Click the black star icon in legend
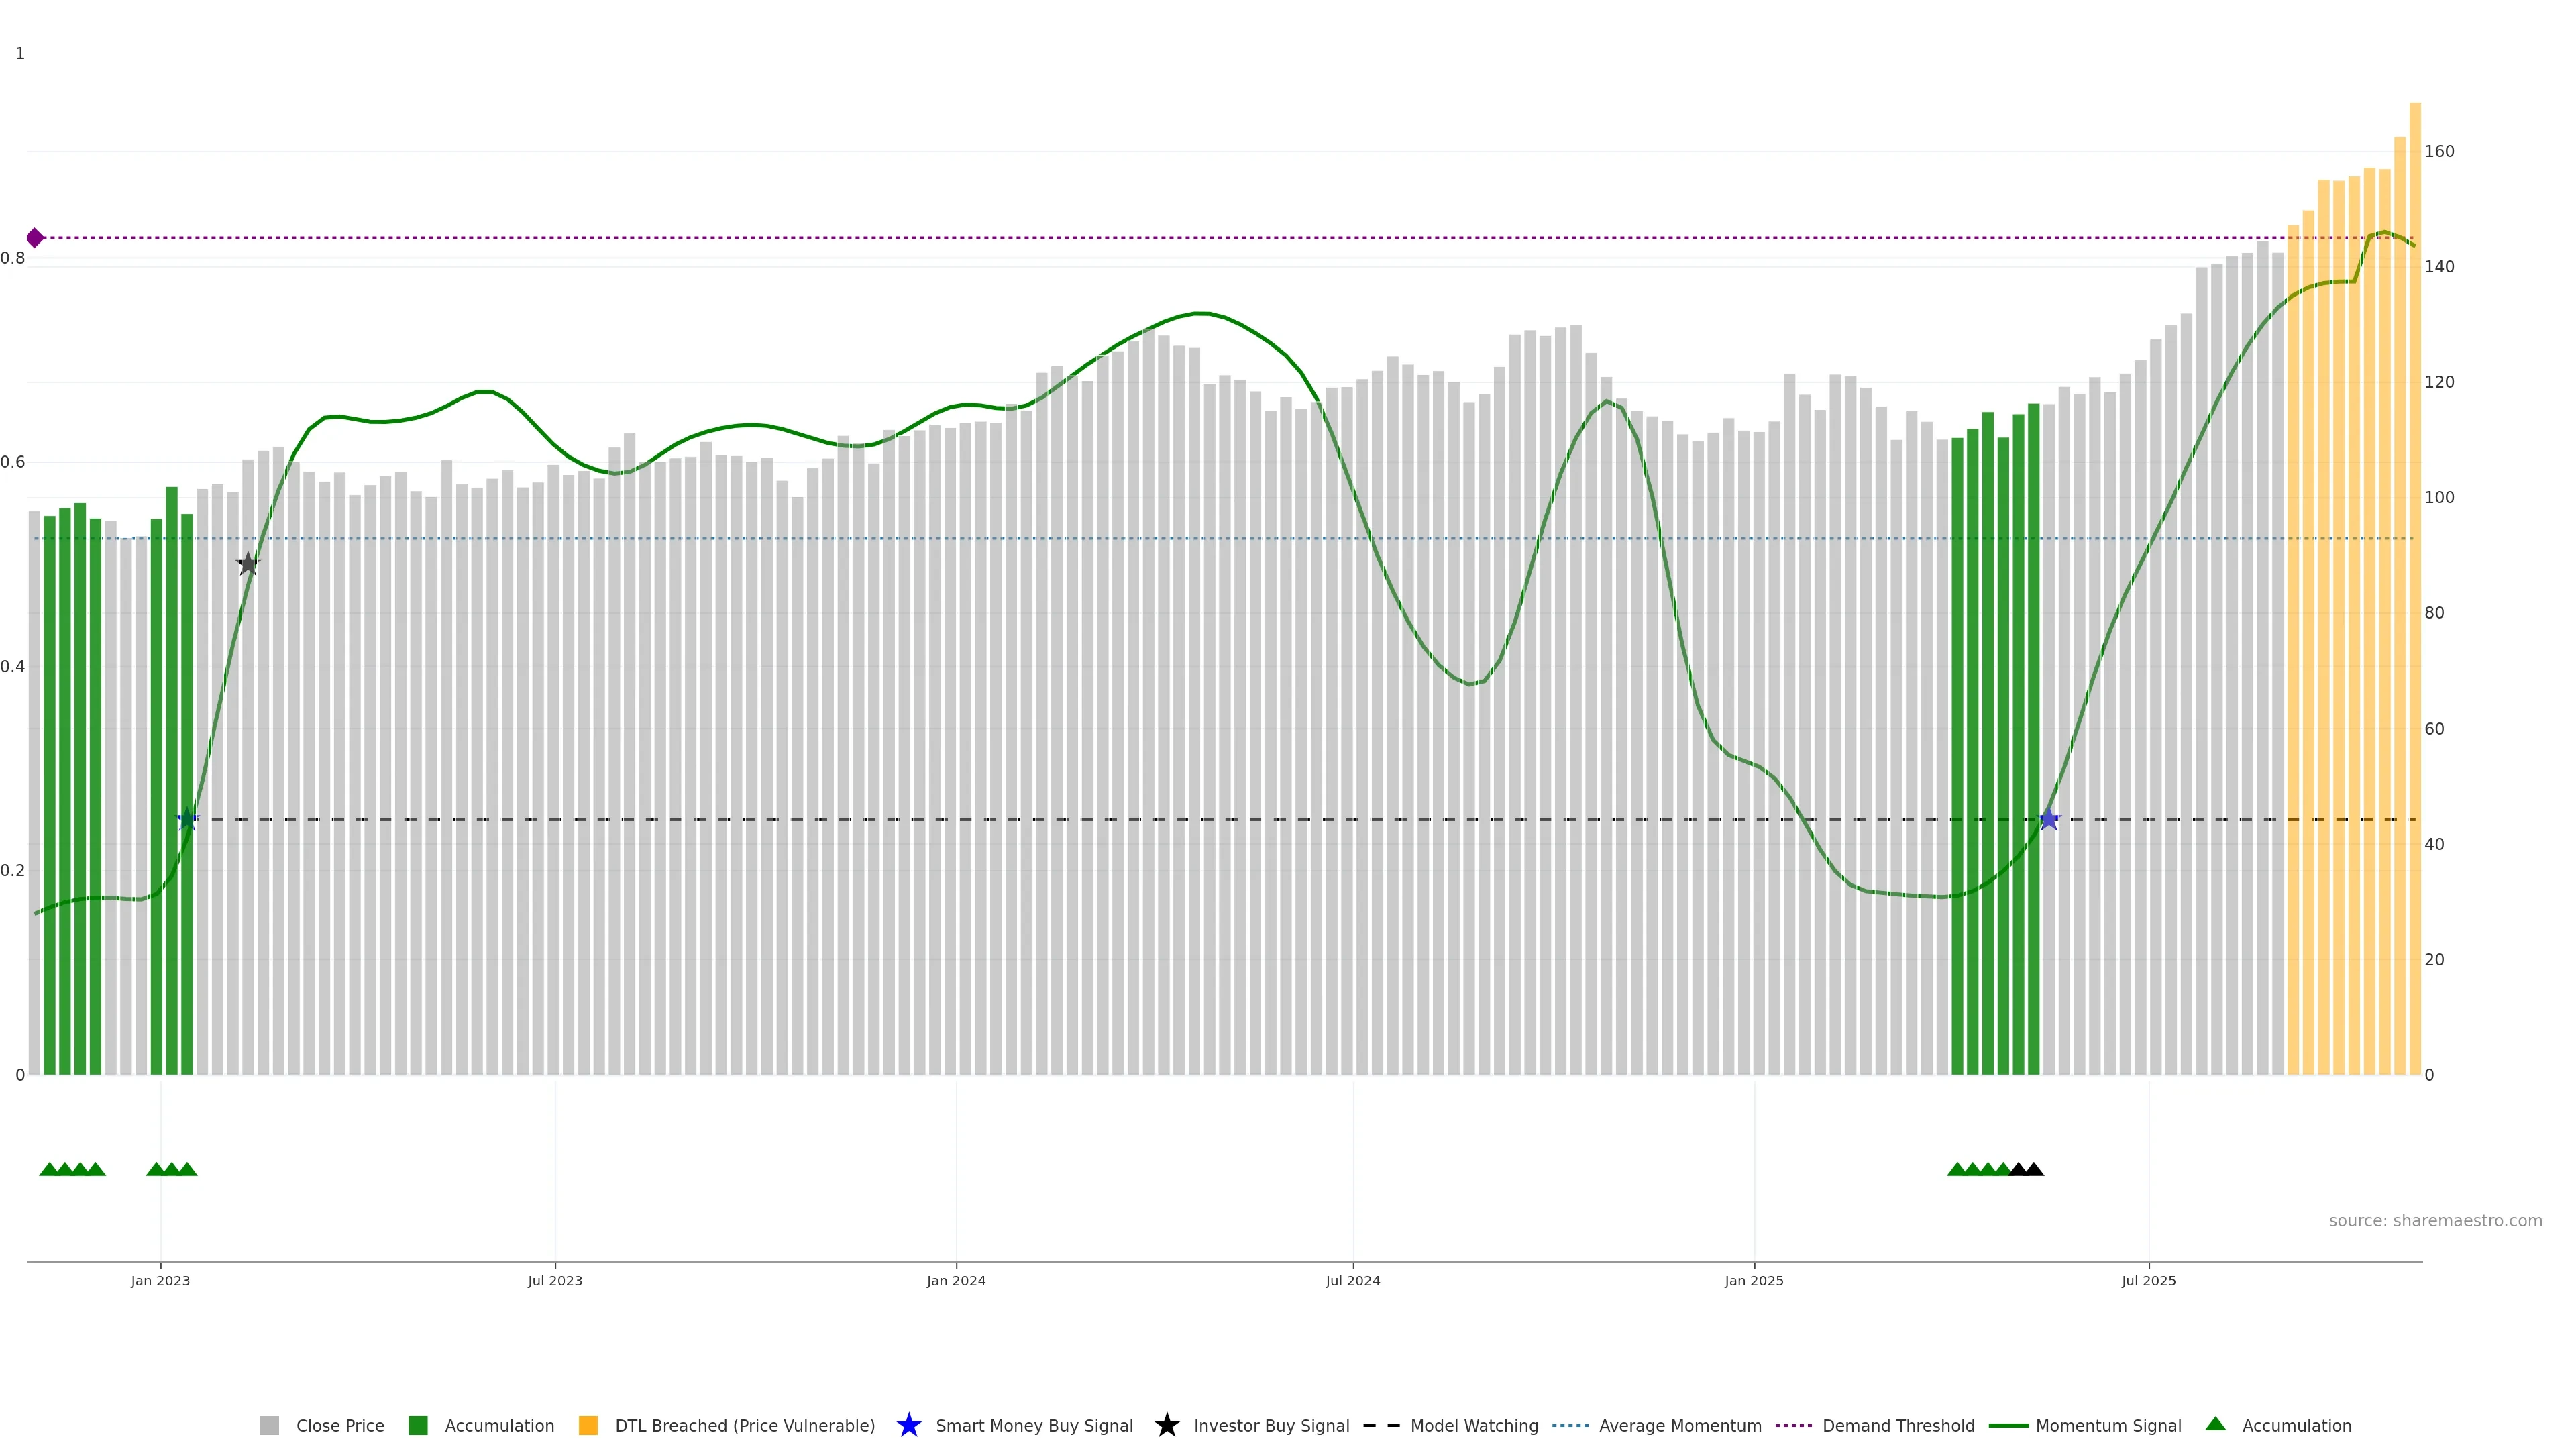Image resolution: width=2576 pixels, height=1449 pixels. click(1166, 1425)
